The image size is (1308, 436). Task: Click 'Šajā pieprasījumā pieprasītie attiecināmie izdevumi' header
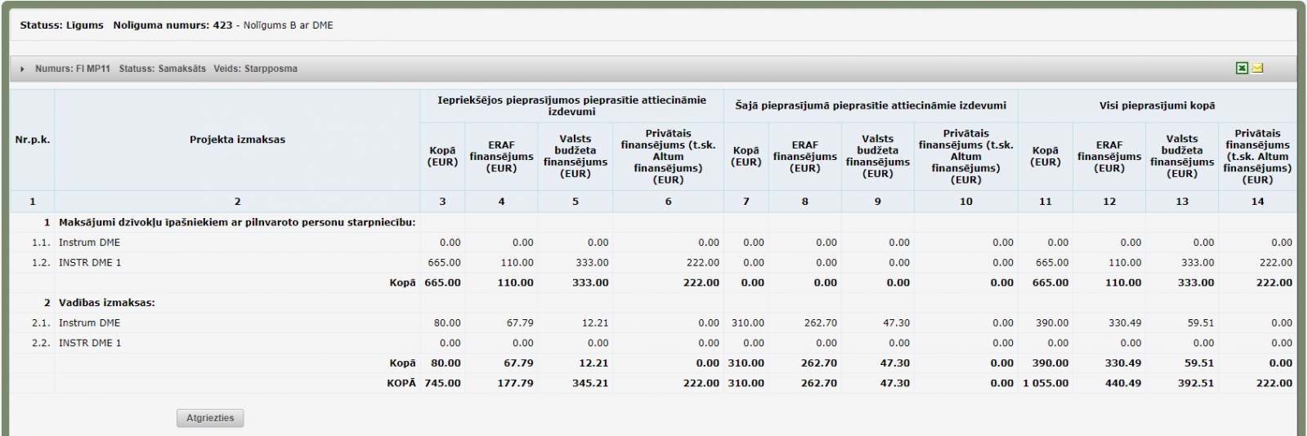pos(870,105)
